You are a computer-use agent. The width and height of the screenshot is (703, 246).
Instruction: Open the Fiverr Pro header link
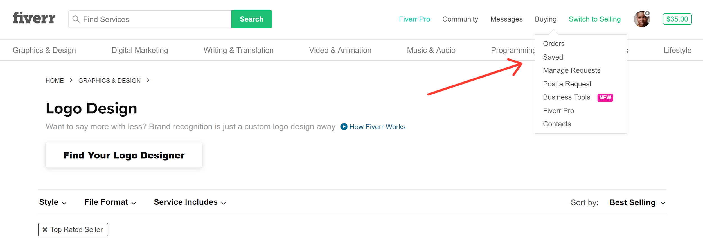coord(414,19)
